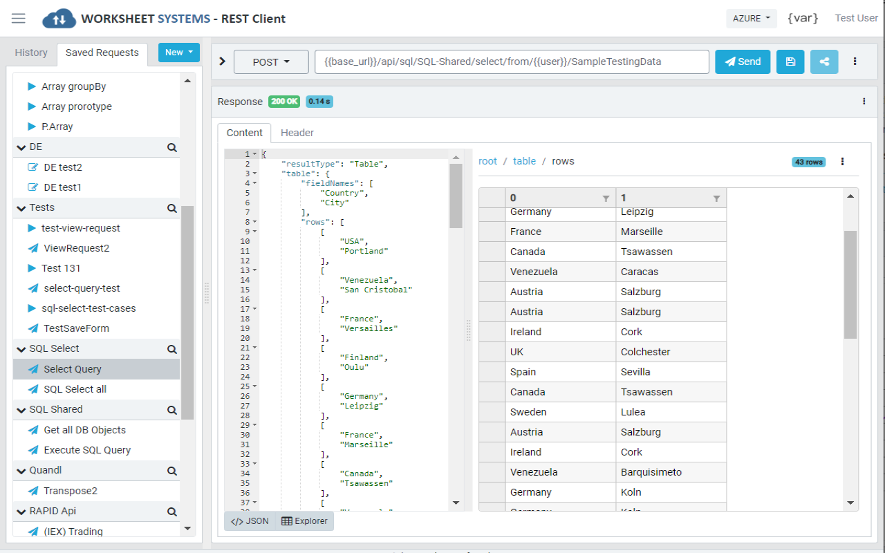Filter column 1 in the rows table
The image size is (885, 553).
[716, 199]
